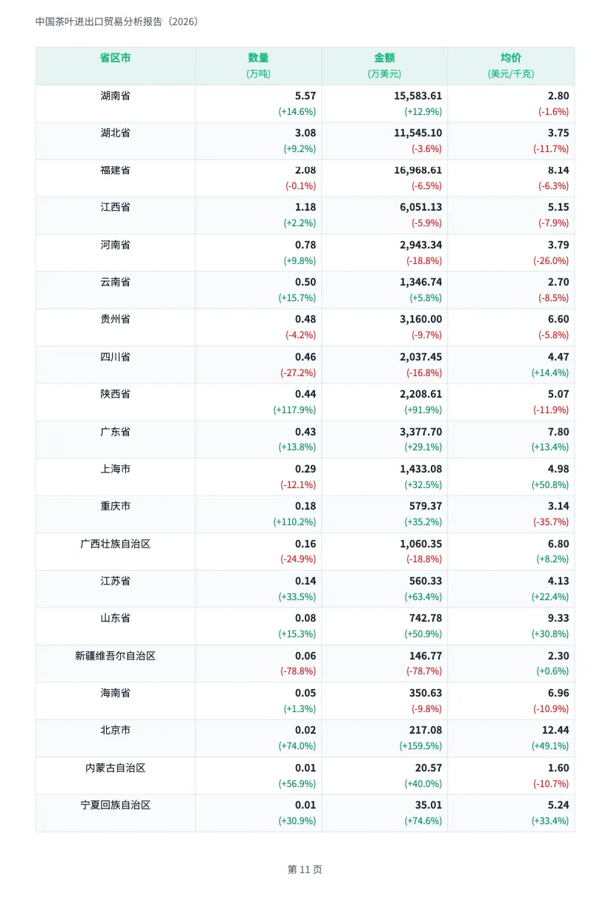Select the 15,583.61 amount for 湖南省

418,96
